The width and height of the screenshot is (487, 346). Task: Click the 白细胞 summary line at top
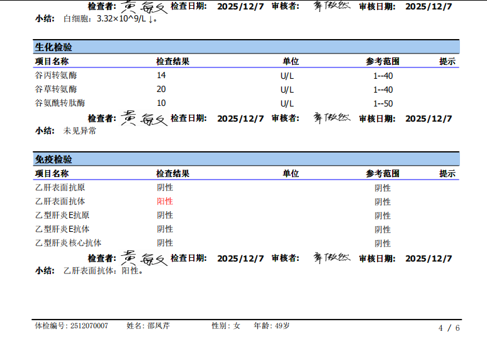109,19
